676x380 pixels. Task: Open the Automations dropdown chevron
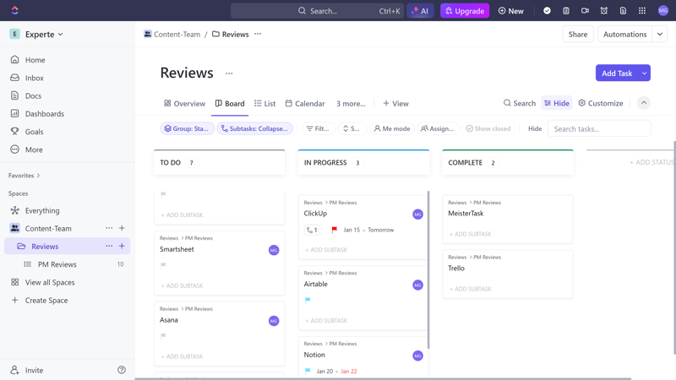point(660,34)
